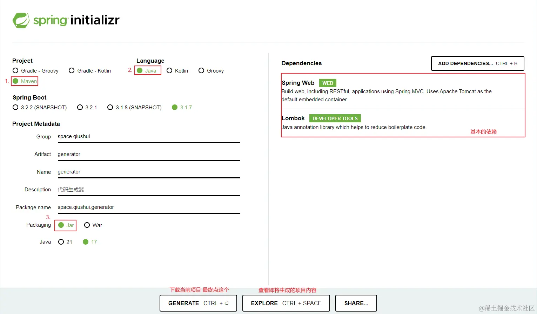Image resolution: width=537 pixels, height=314 pixels.
Task: Select Gradle - Groovy project type
Action: (35, 71)
